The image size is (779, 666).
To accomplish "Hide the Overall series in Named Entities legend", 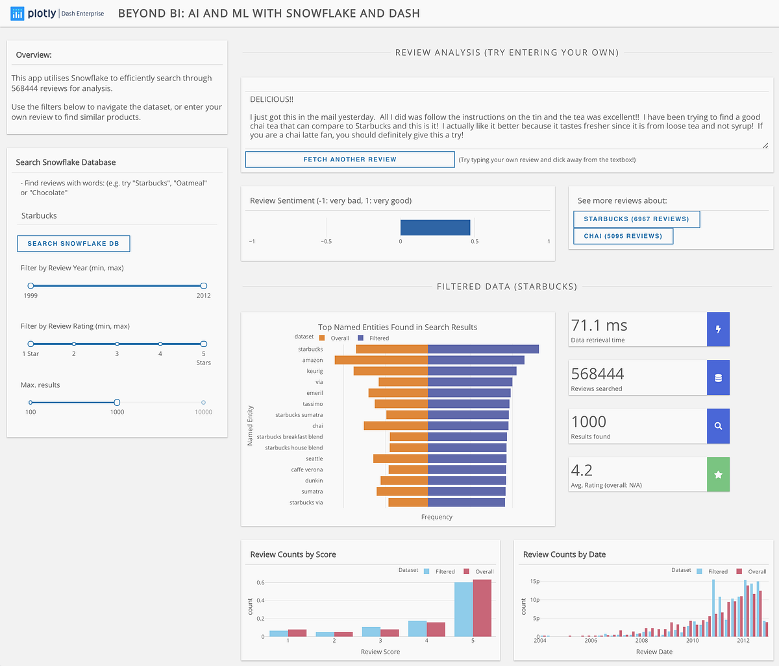I will [335, 337].
